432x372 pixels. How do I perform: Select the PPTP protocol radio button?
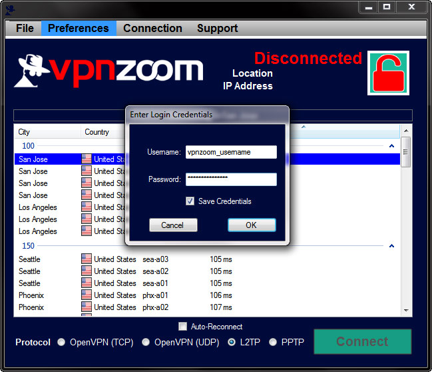pyautogui.click(x=273, y=342)
